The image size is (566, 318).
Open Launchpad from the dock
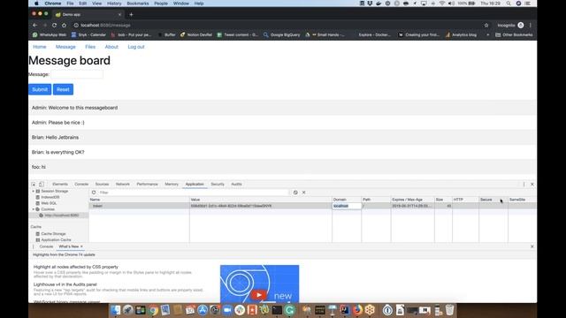click(127, 310)
